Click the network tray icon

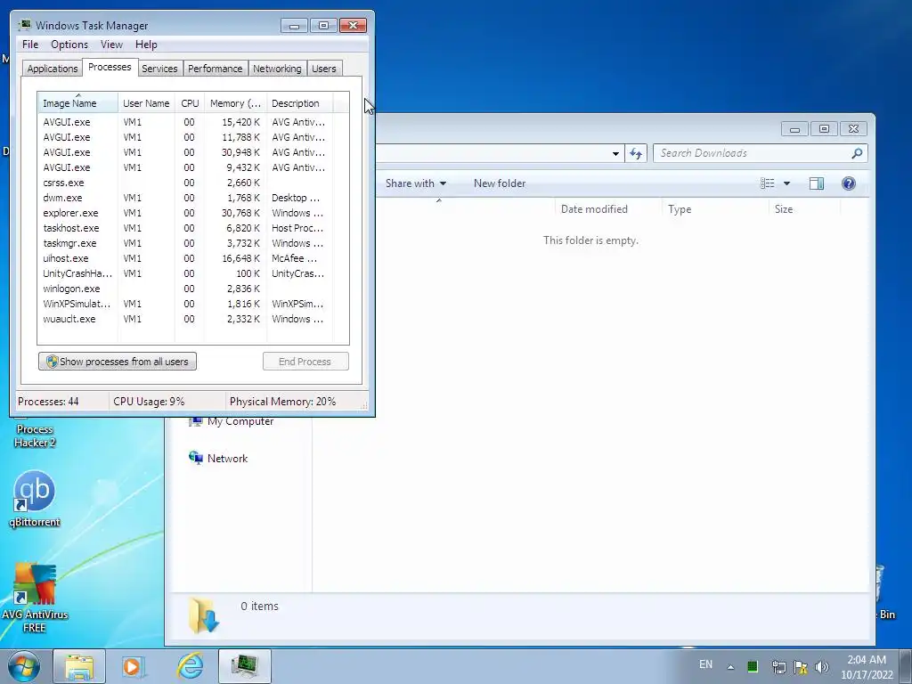point(778,666)
